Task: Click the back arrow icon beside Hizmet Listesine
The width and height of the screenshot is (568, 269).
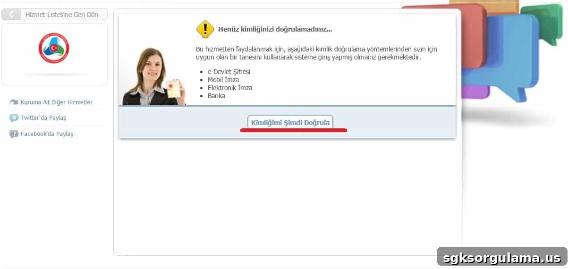Action: point(11,15)
